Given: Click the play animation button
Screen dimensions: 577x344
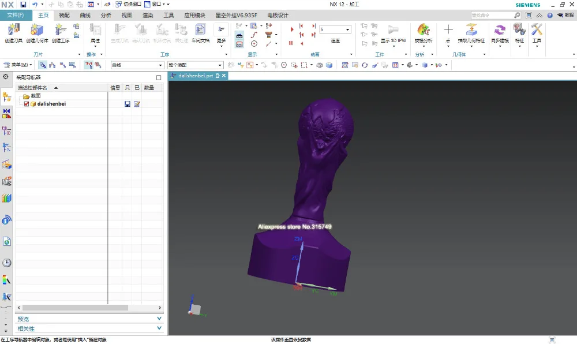Looking at the screenshot, I should (x=292, y=29).
